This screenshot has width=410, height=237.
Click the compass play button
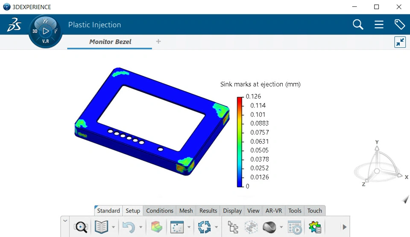pos(46,31)
